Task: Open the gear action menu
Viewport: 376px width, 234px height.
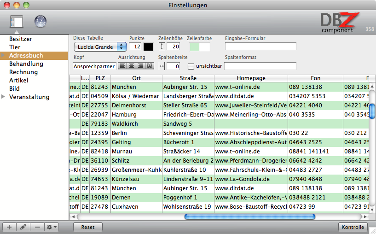Action: [52, 227]
